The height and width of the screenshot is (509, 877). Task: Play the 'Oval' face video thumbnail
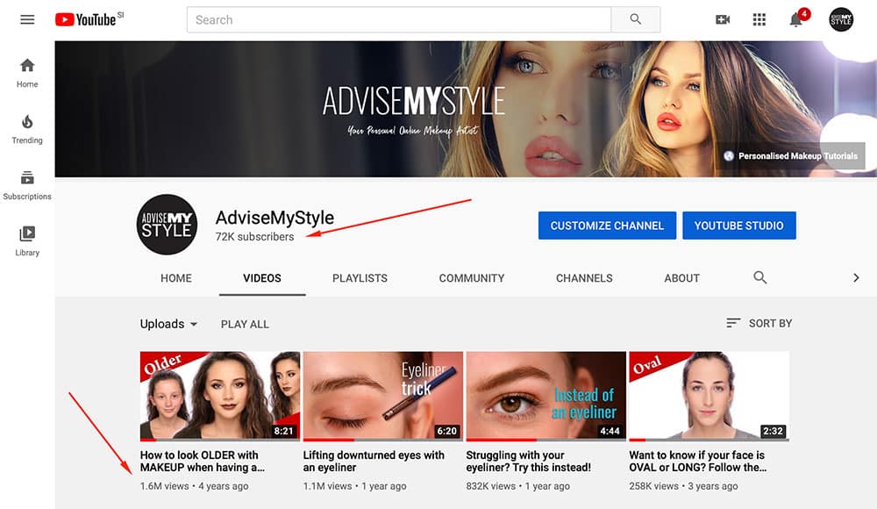coord(709,396)
